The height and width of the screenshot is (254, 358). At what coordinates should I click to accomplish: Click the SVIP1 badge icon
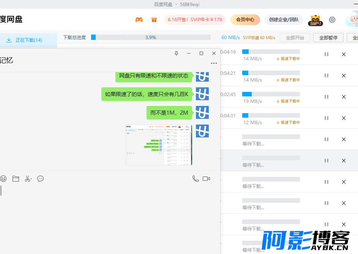tap(315, 21)
